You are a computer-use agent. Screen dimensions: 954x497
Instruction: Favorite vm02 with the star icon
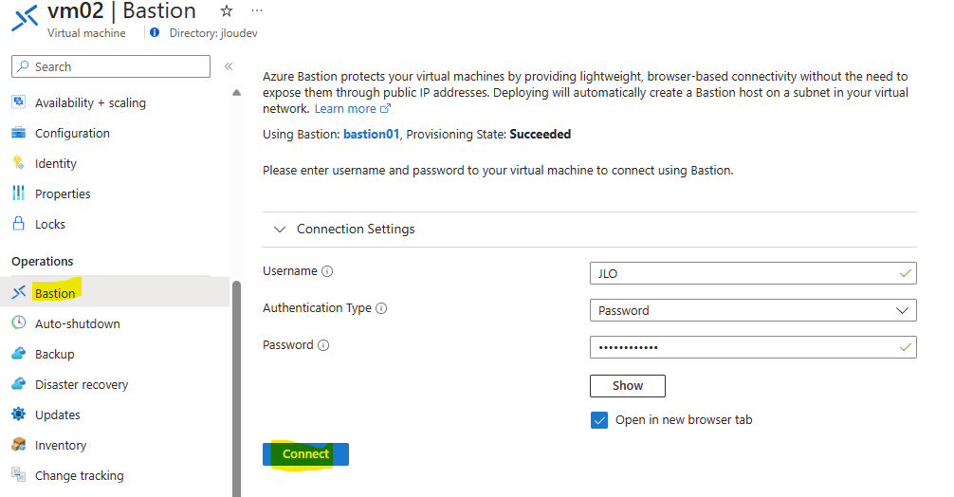click(227, 11)
